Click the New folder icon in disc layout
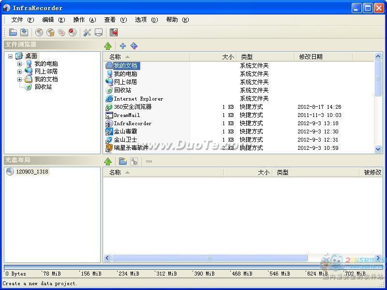The image size is (387, 290). click(123, 161)
